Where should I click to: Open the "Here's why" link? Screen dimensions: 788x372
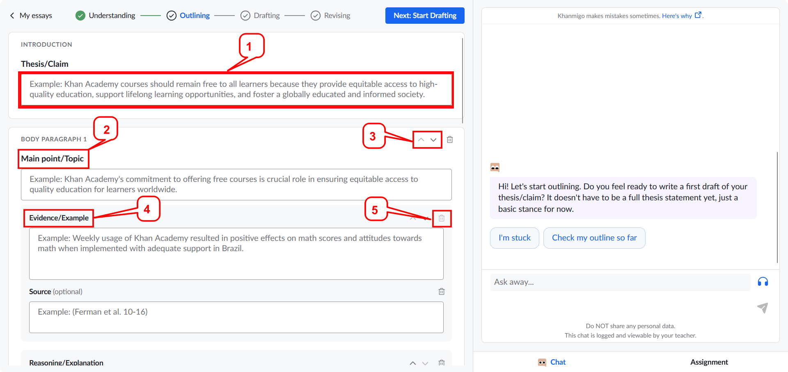pos(677,16)
